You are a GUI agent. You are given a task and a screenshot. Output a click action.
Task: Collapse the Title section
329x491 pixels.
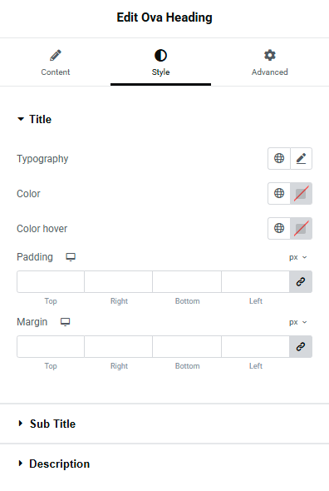(34, 119)
